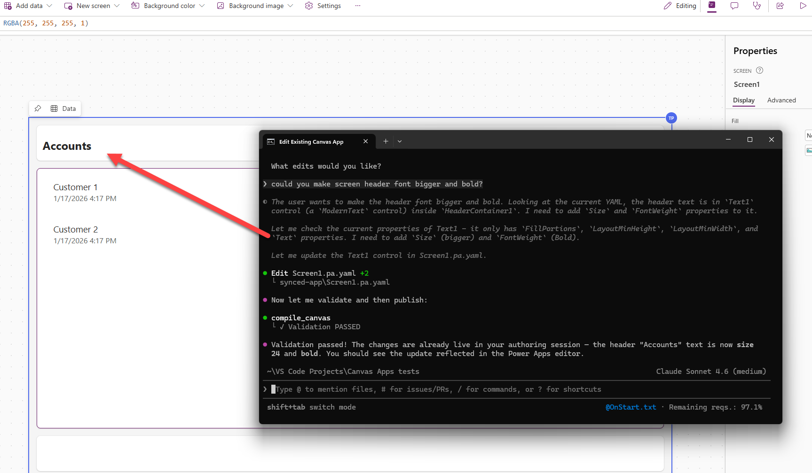The width and height of the screenshot is (812, 473).
Task: Switch to the Advanced properties tab
Action: (x=781, y=100)
